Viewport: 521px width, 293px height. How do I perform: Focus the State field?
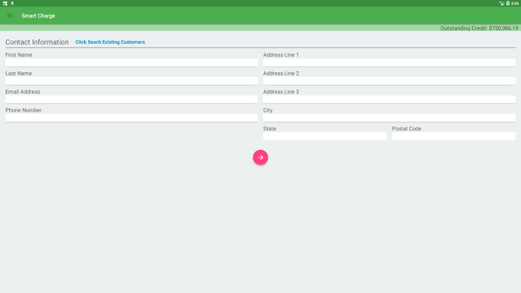pyautogui.click(x=325, y=136)
